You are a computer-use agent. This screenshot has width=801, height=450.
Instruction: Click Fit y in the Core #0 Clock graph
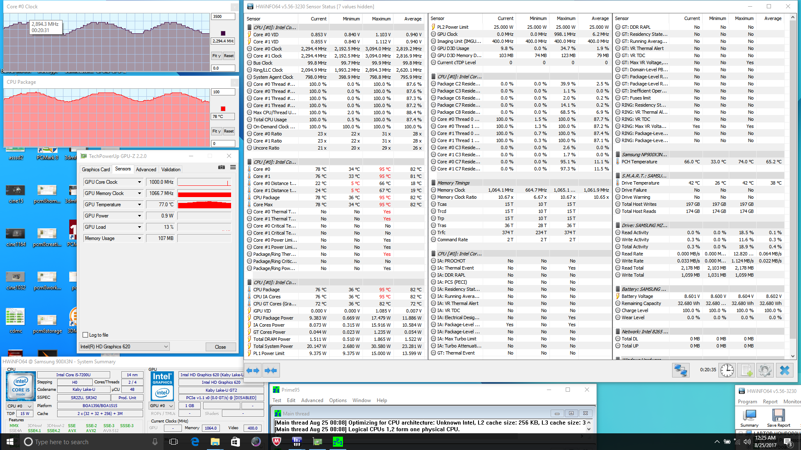[217, 56]
